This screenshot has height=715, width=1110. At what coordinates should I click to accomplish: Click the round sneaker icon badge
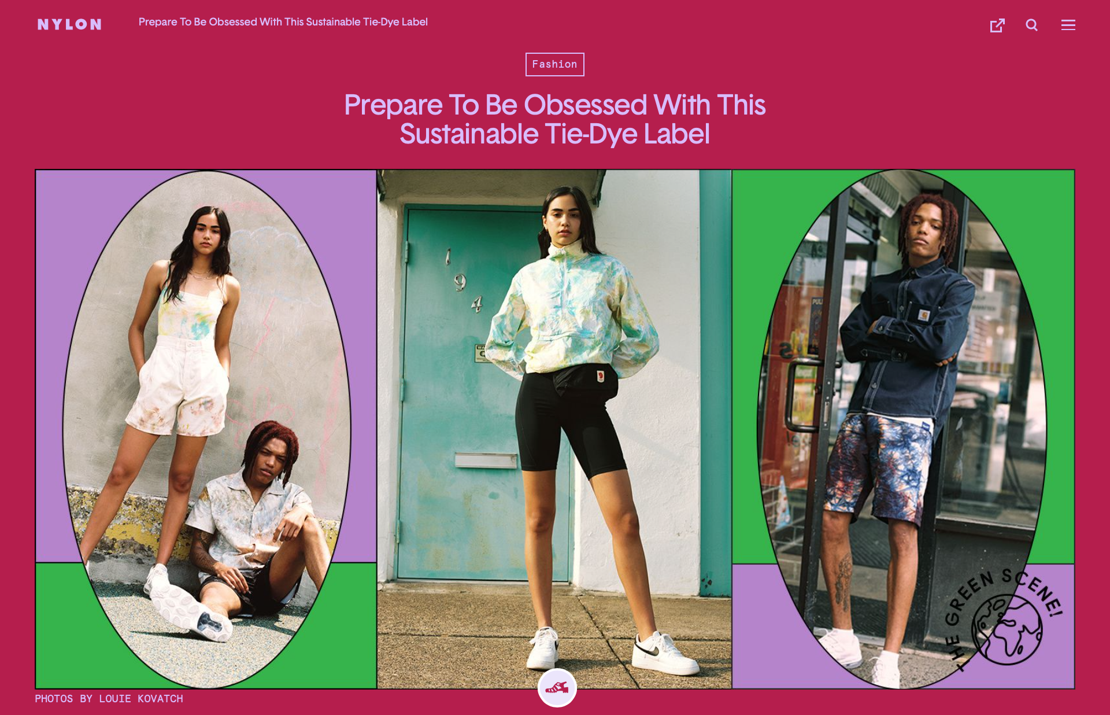(557, 688)
